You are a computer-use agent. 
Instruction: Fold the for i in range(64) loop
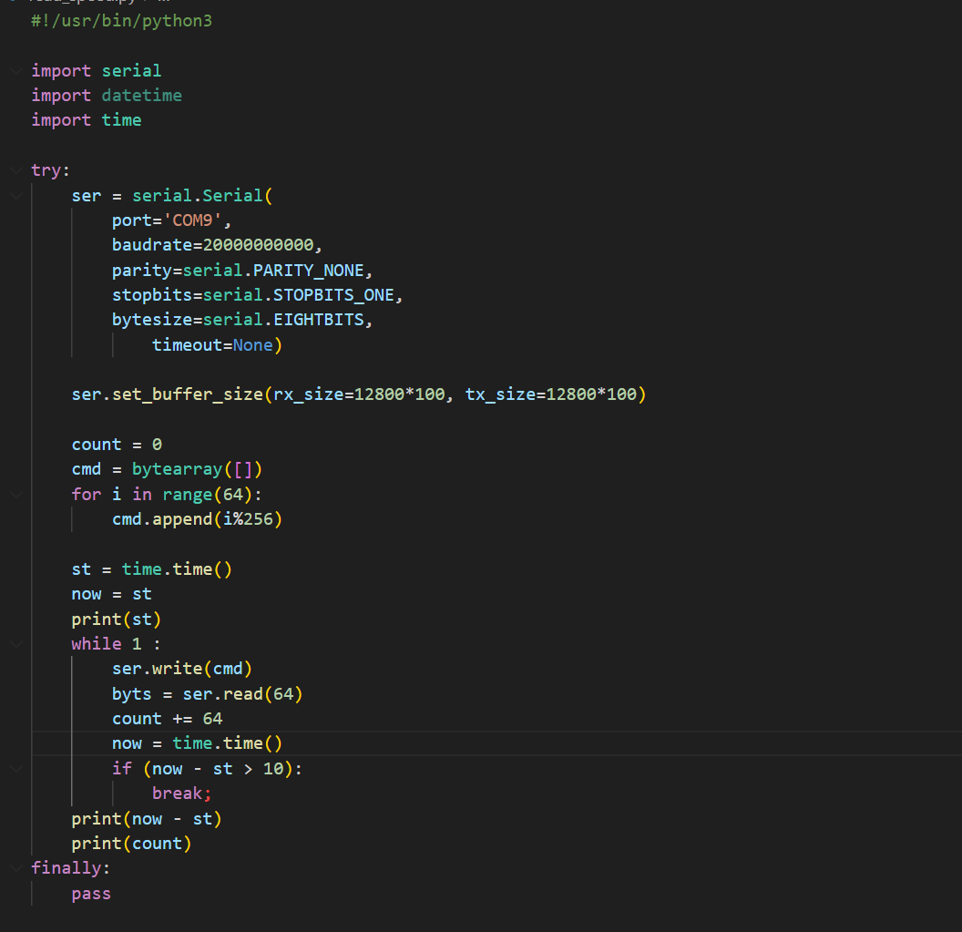pos(16,495)
